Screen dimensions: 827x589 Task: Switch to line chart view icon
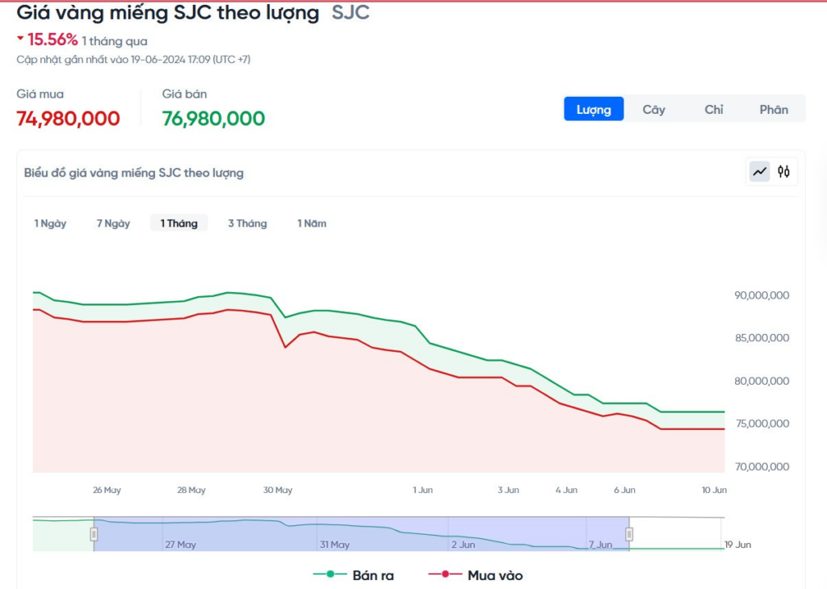pyautogui.click(x=759, y=171)
